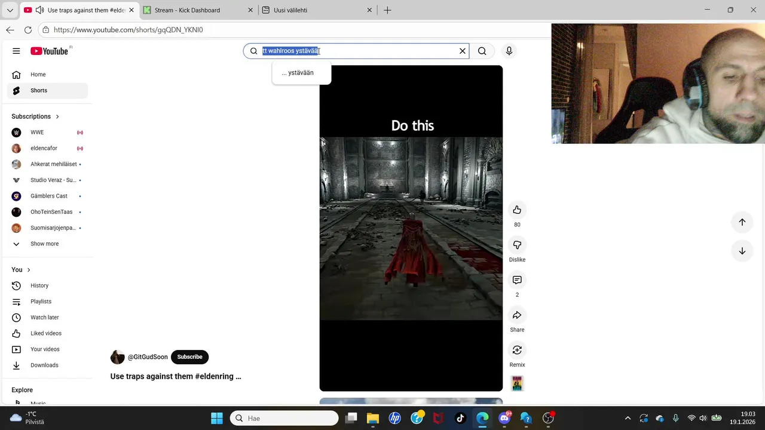765x430 pixels.
Task: Close the Uusi välilehti tab
Action: click(369, 10)
